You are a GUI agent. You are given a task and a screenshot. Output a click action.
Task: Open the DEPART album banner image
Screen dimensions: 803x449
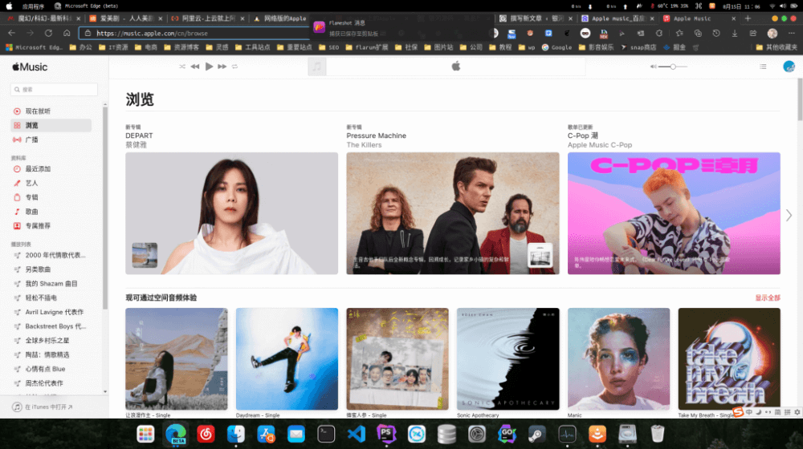tap(231, 213)
